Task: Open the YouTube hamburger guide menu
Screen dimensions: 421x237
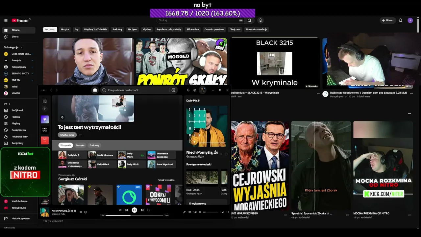Action: [6, 20]
